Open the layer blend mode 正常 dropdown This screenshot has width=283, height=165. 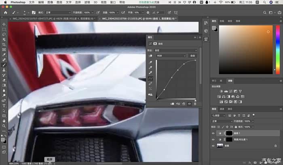222,121
